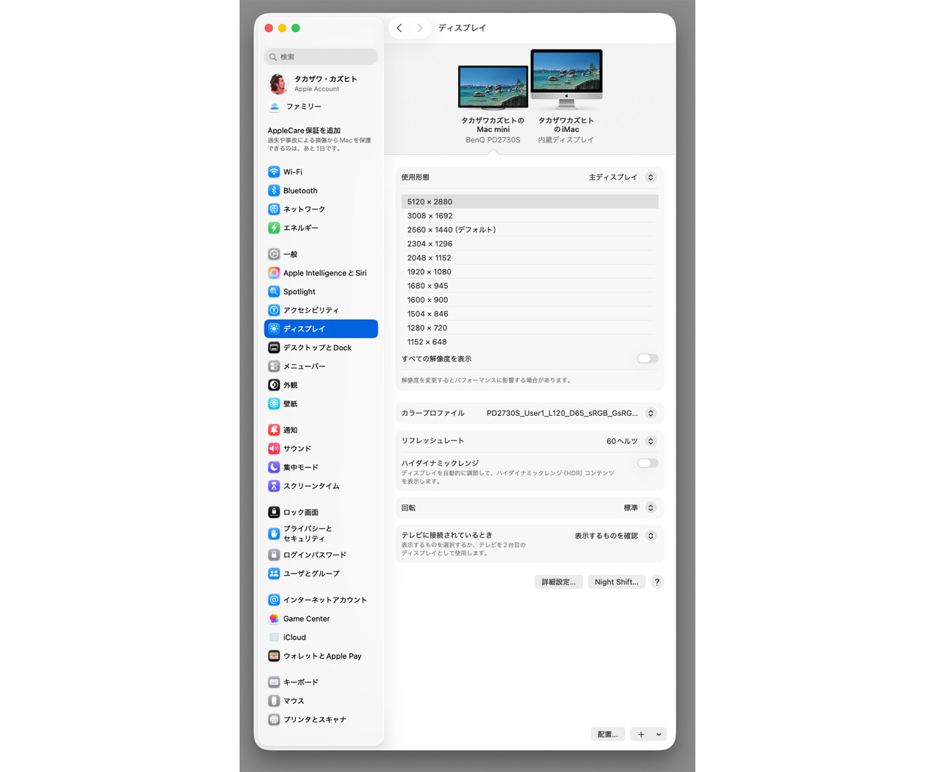
Task: Select resolution 1504 × 846
Action: click(530, 314)
